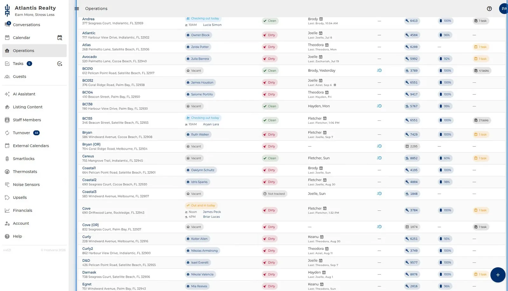This screenshot has height=291, width=508.
Task: Click the floating plus add button
Action: [x=498, y=275]
